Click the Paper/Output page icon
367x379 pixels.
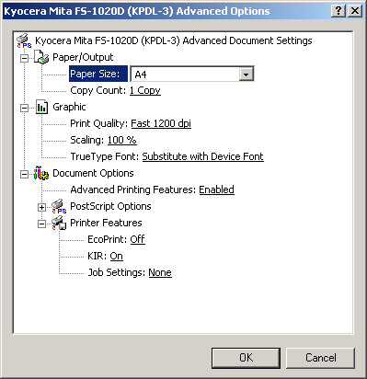(x=41, y=57)
